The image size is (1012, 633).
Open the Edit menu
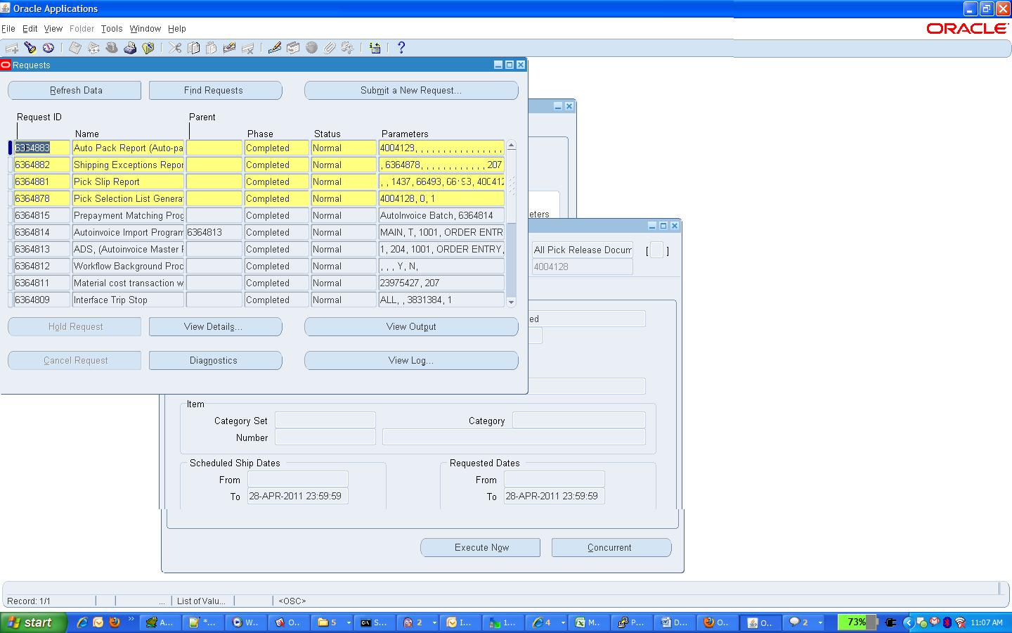click(x=30, y=29)
